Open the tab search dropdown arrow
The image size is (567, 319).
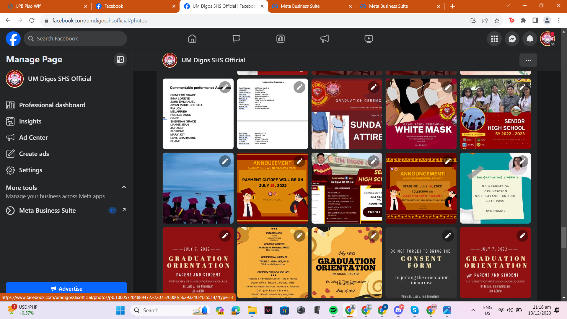pyautogui.click(x=508, y=6)
